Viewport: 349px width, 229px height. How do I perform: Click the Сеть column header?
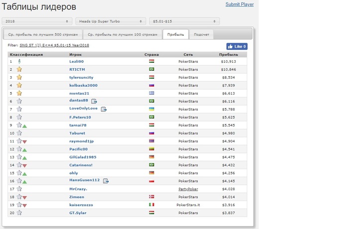188,54
